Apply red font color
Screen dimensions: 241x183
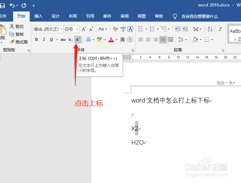coord(111,40)
